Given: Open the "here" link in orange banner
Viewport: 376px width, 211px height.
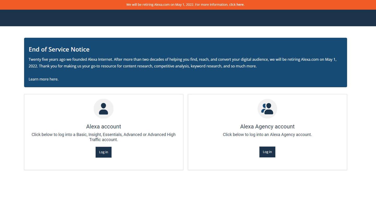Looking at the screenshot, I should coord(240,5).
